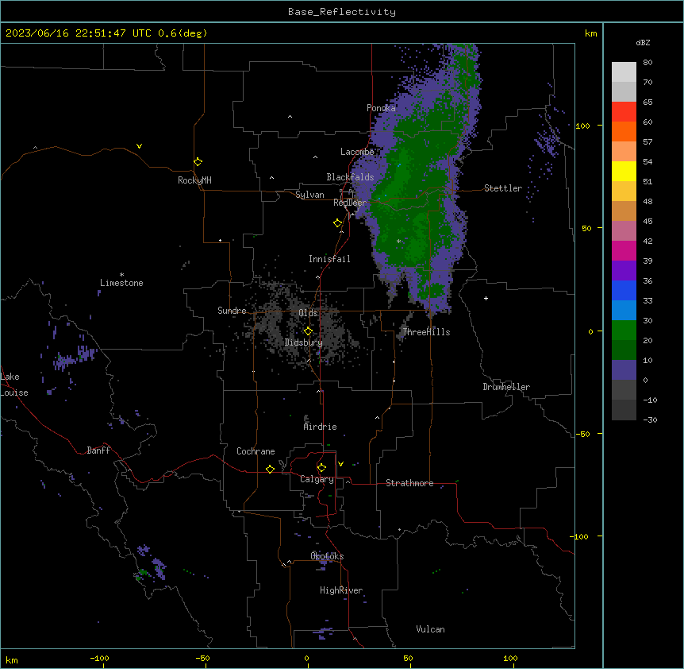
Task: Pick the mauve pink swatch below 45 dBZ
Action: [624, 230]
